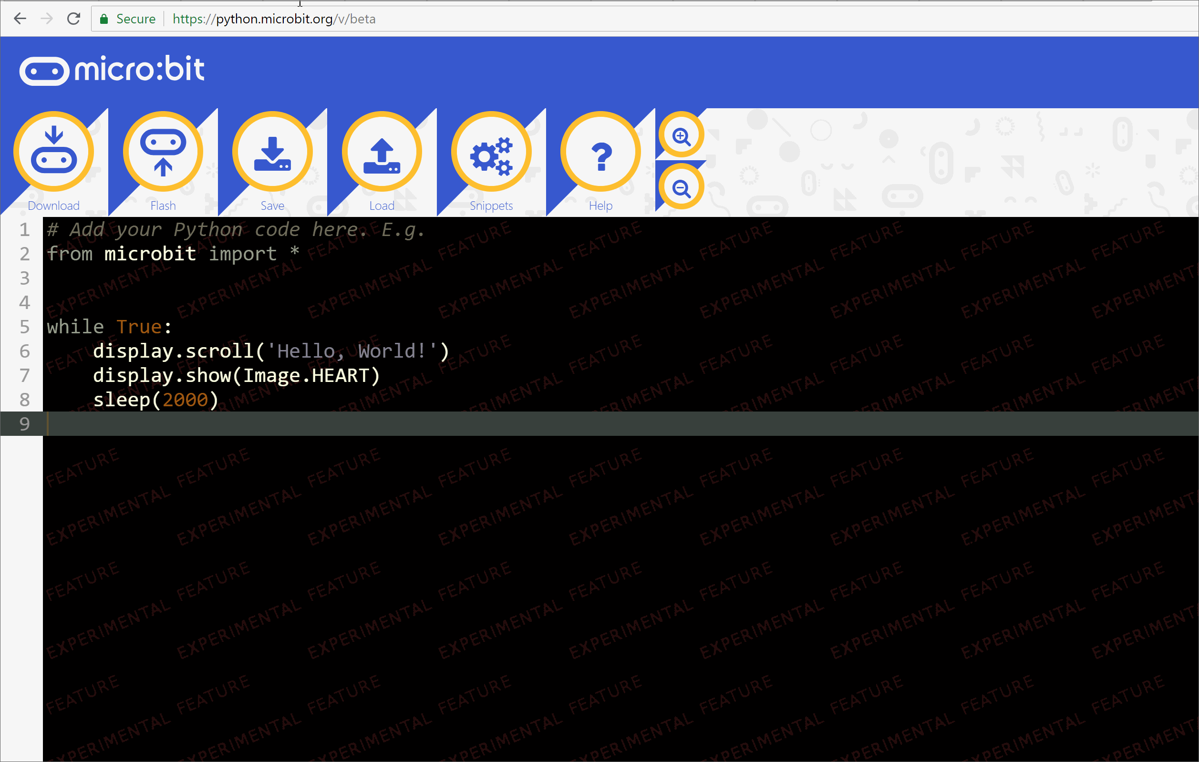
Task: Click the browser back arrow
Action: point(20,19)
